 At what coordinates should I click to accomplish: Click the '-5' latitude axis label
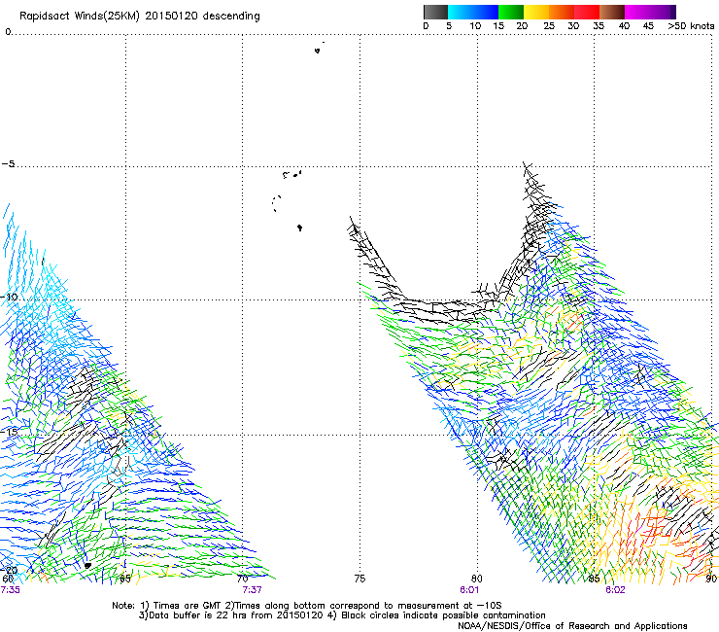pos(8,164)
